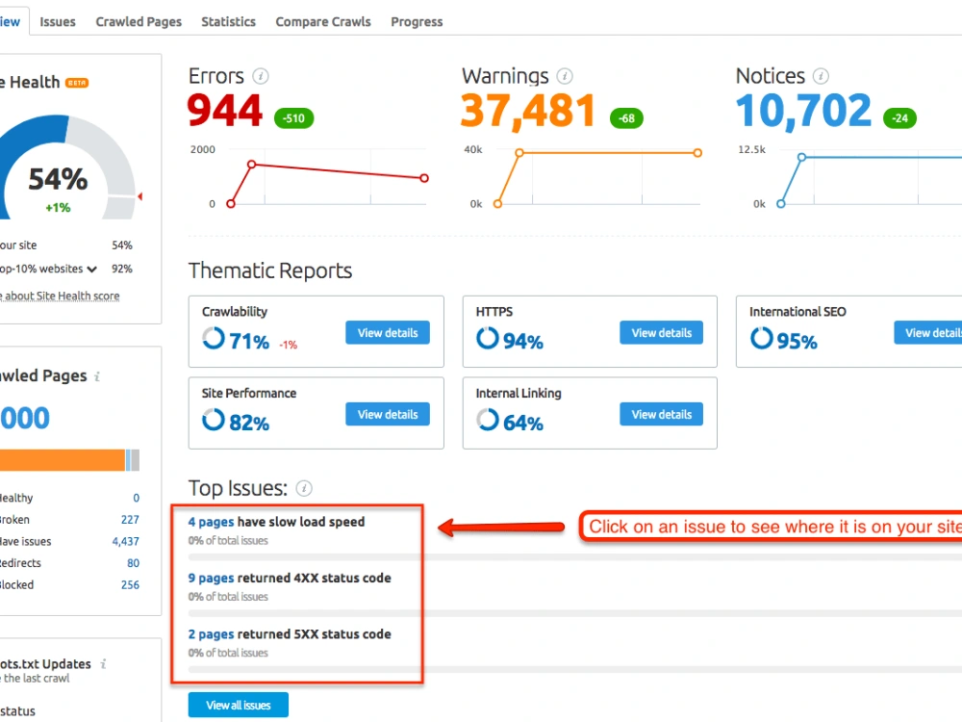
Task: Click the View all issues button
Action: 238,706
